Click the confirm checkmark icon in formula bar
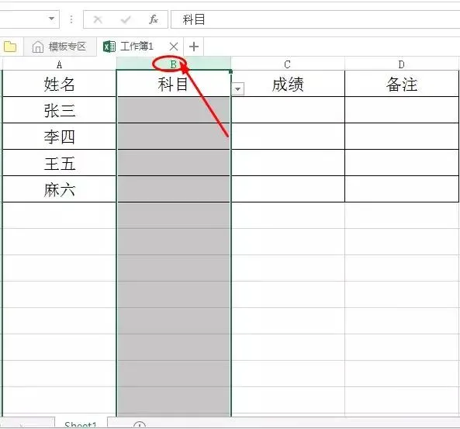 126,19
